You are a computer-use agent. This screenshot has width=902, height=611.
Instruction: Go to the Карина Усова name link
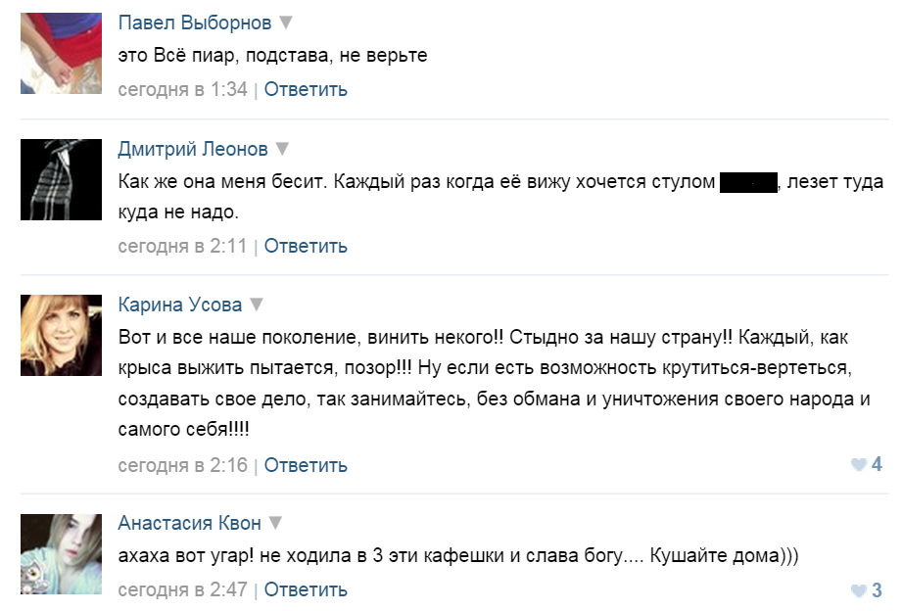[179, 304]
